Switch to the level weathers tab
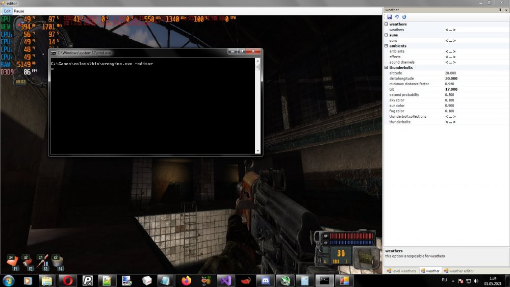This screenshot has width=510, height=287. [x=401, y=271]
